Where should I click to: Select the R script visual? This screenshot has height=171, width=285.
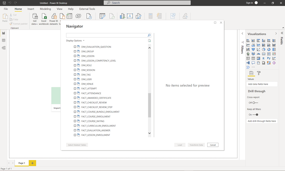point(263,58)
